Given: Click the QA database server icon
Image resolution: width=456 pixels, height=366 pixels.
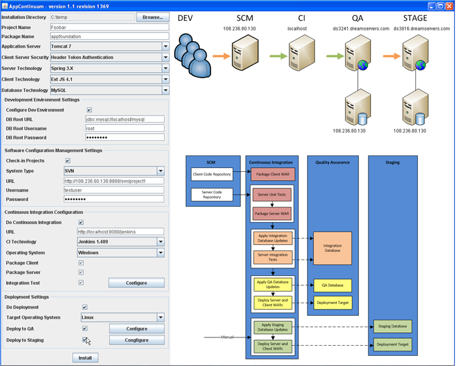Looking at the screenshot, I should [x=358, y=107].
